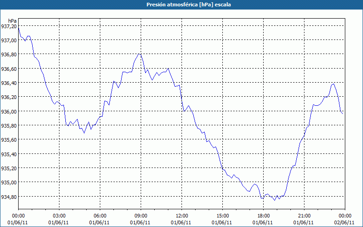Select the 12:00 time axis label
Screen dimensions: 363x227
coord(181,216)
